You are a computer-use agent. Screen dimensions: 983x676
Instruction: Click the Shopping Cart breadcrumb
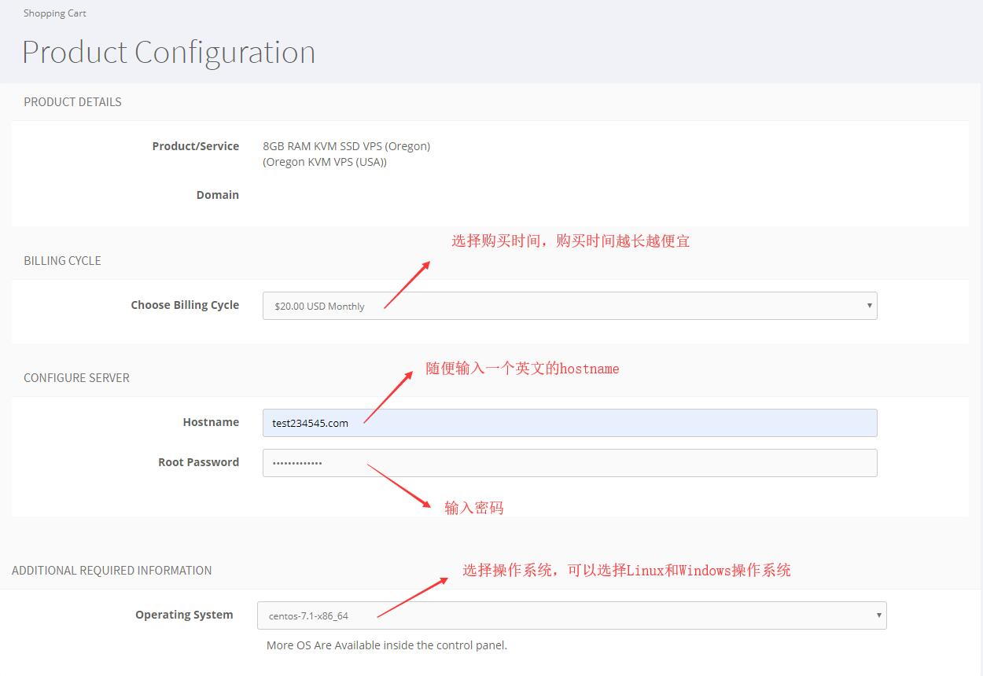point(55,13)
